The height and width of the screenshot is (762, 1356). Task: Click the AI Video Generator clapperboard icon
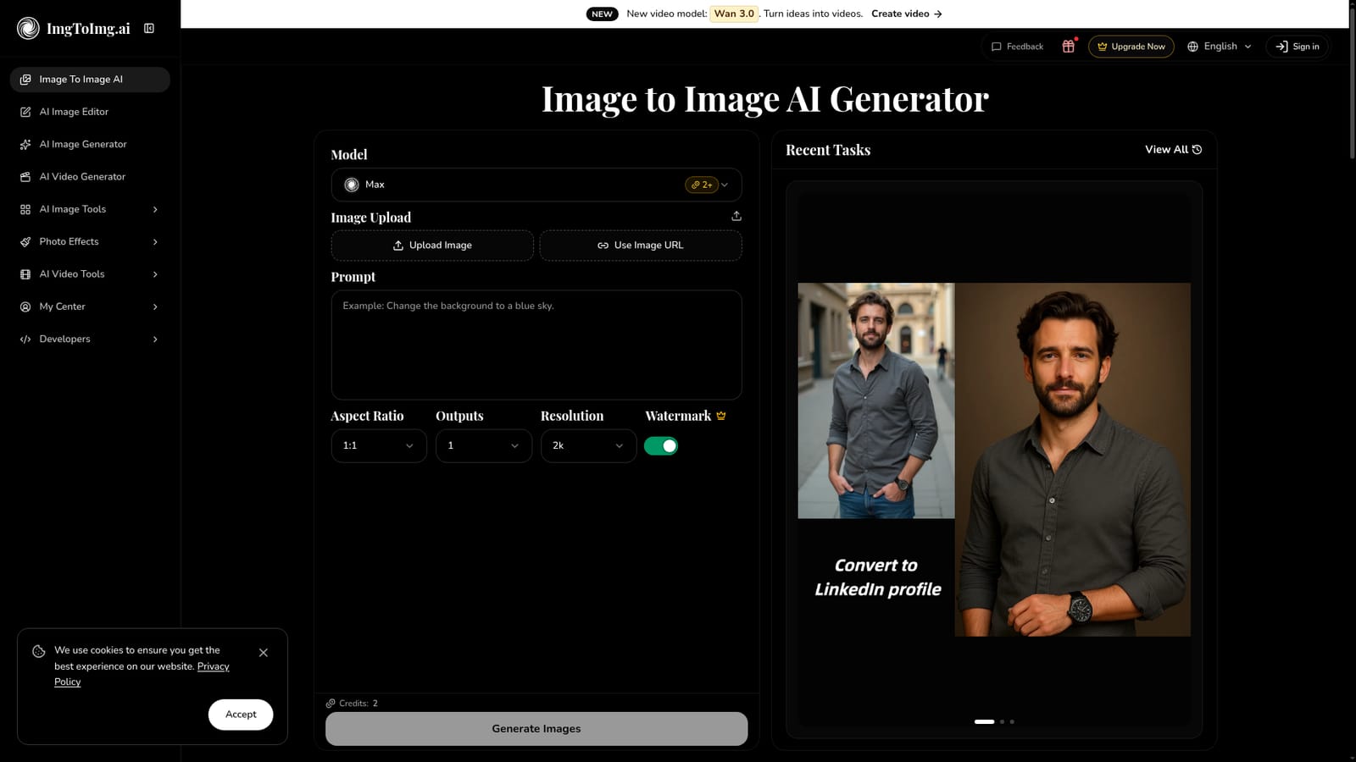coord(25,177)
